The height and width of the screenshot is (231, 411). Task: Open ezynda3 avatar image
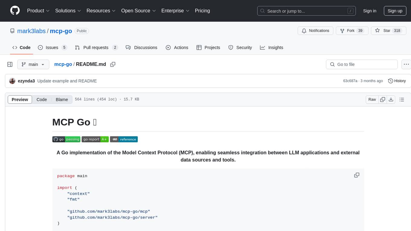[12, 81]
